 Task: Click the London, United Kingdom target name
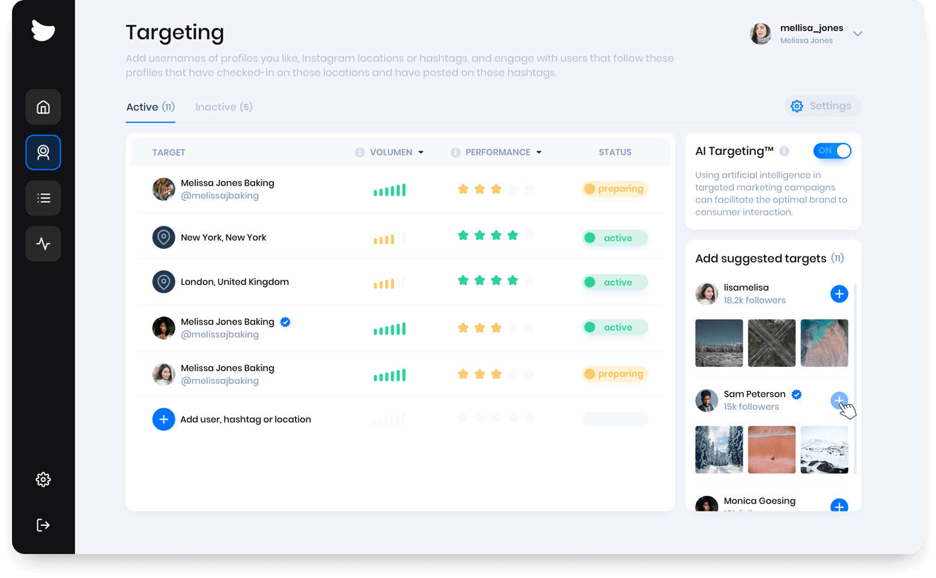[x=235, y=282]
